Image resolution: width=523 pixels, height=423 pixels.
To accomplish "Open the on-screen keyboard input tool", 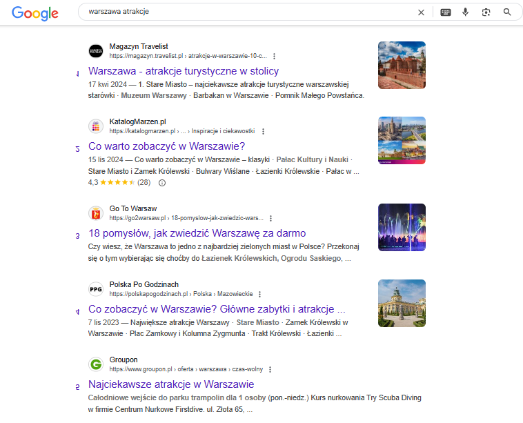I will [446, 12].
